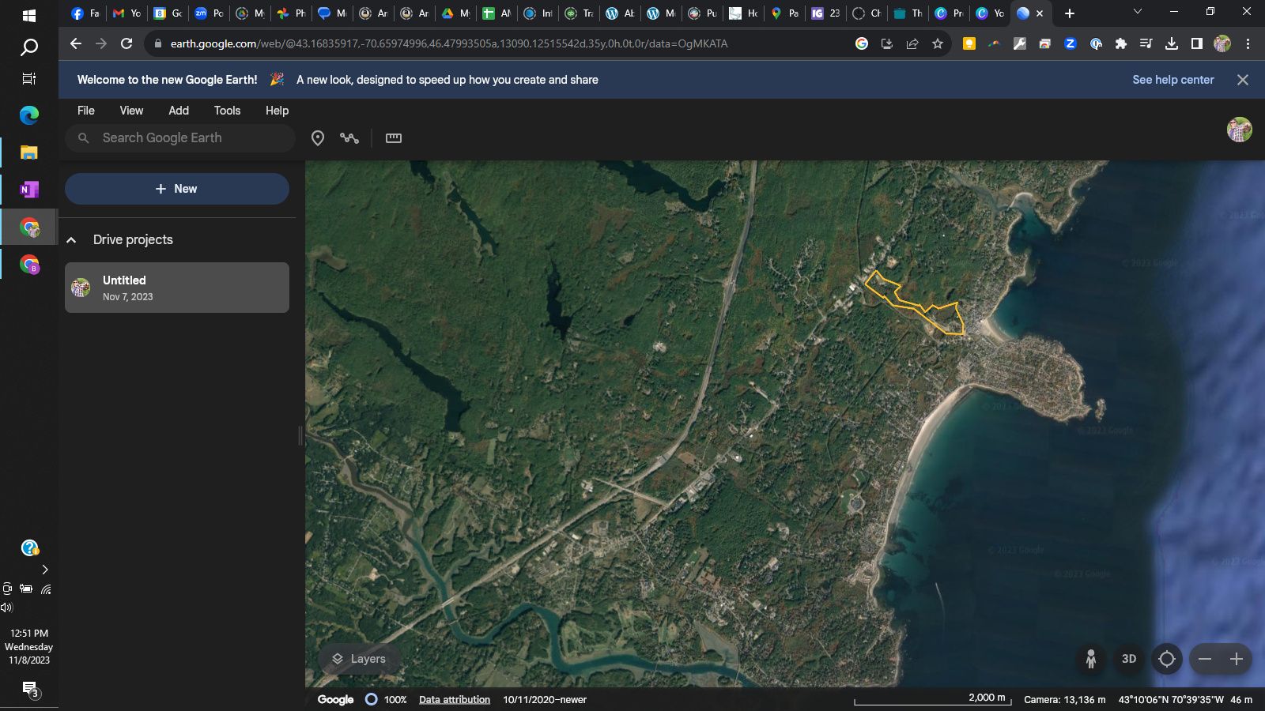Screen dimensions: 1265x711
Task: Open Wi-Fi network settings in system tray
Action: (46, 589)
